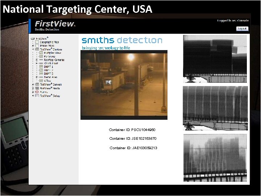Click the root FirstView tree label

coord(42,38)
